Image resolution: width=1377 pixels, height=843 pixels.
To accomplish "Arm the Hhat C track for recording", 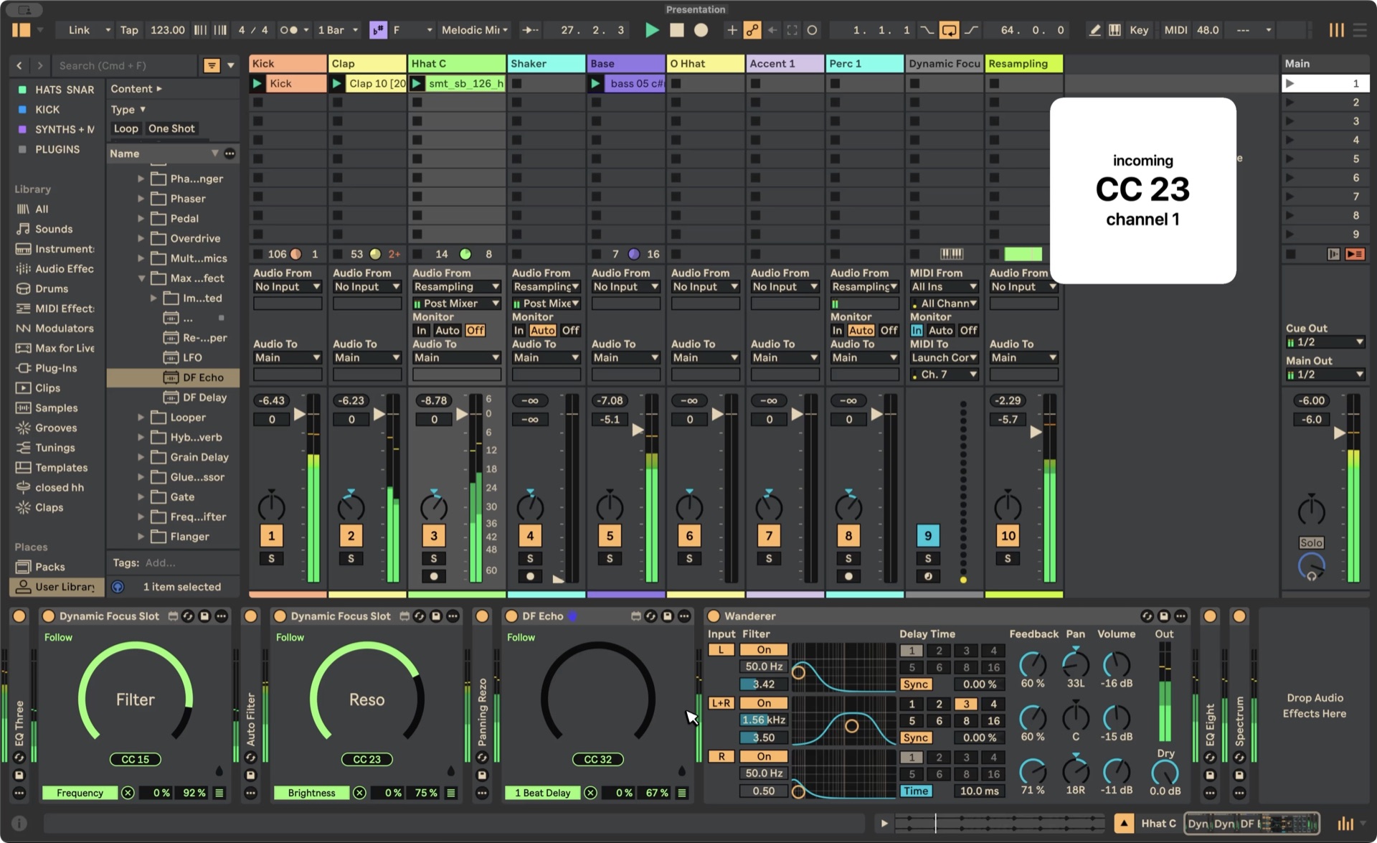I will coord(434,576).
